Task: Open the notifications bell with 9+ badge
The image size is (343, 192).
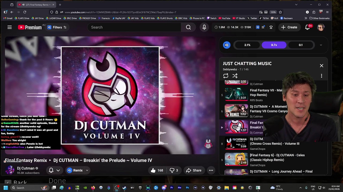Action: point(308,27)
